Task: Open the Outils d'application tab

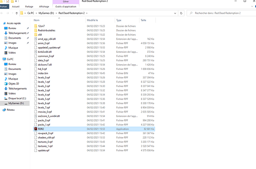Action: click(x=66, y=7)
